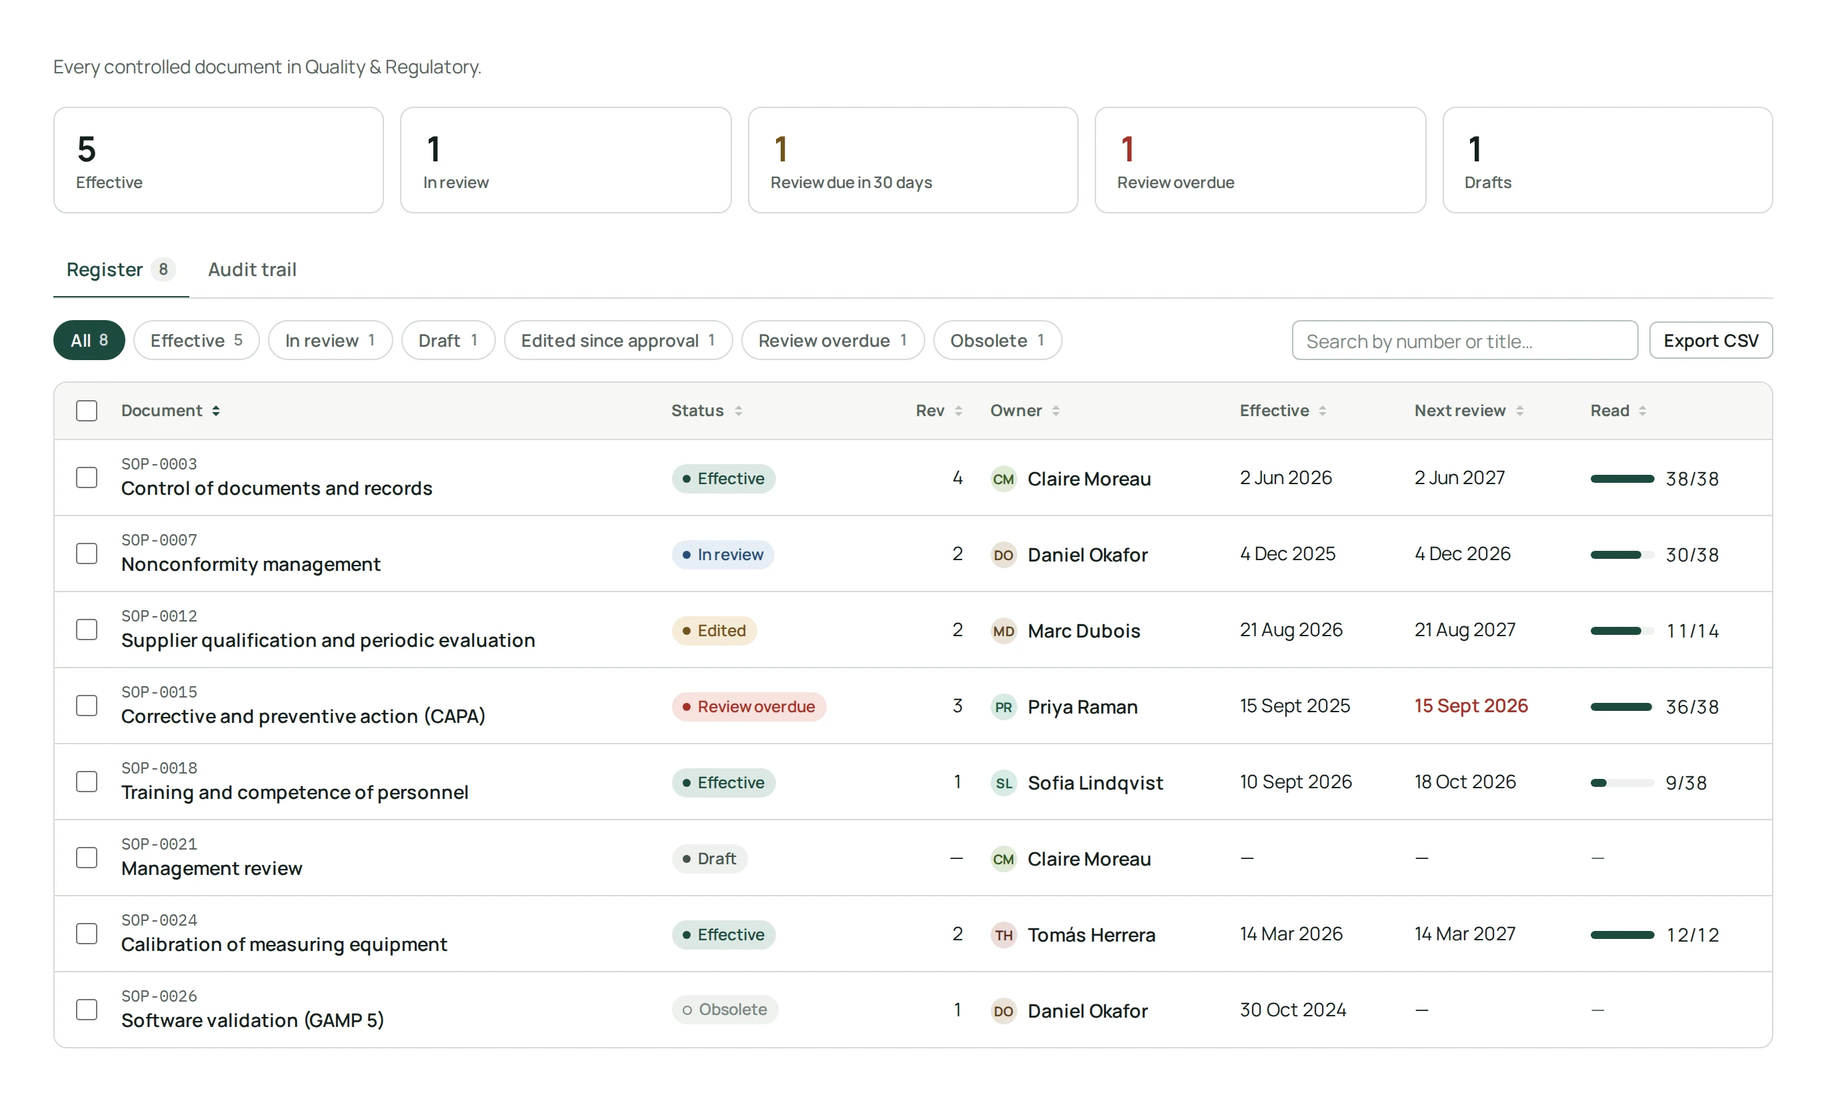The image size is (1826, 1101).
Task: Select SOP-0015 CAPA row checkbox
Action: [87, 706]
